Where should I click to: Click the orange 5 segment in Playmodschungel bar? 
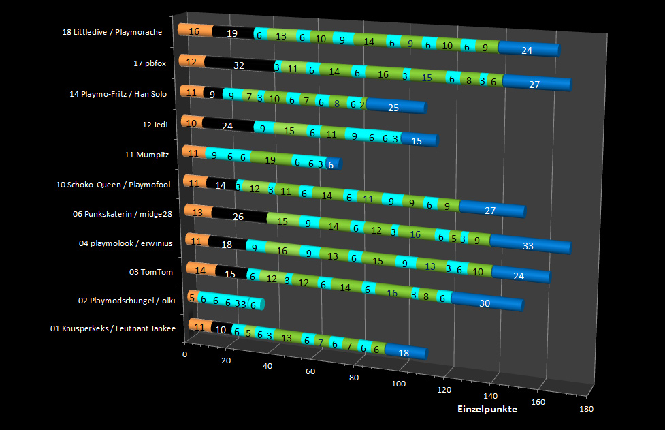193,297
